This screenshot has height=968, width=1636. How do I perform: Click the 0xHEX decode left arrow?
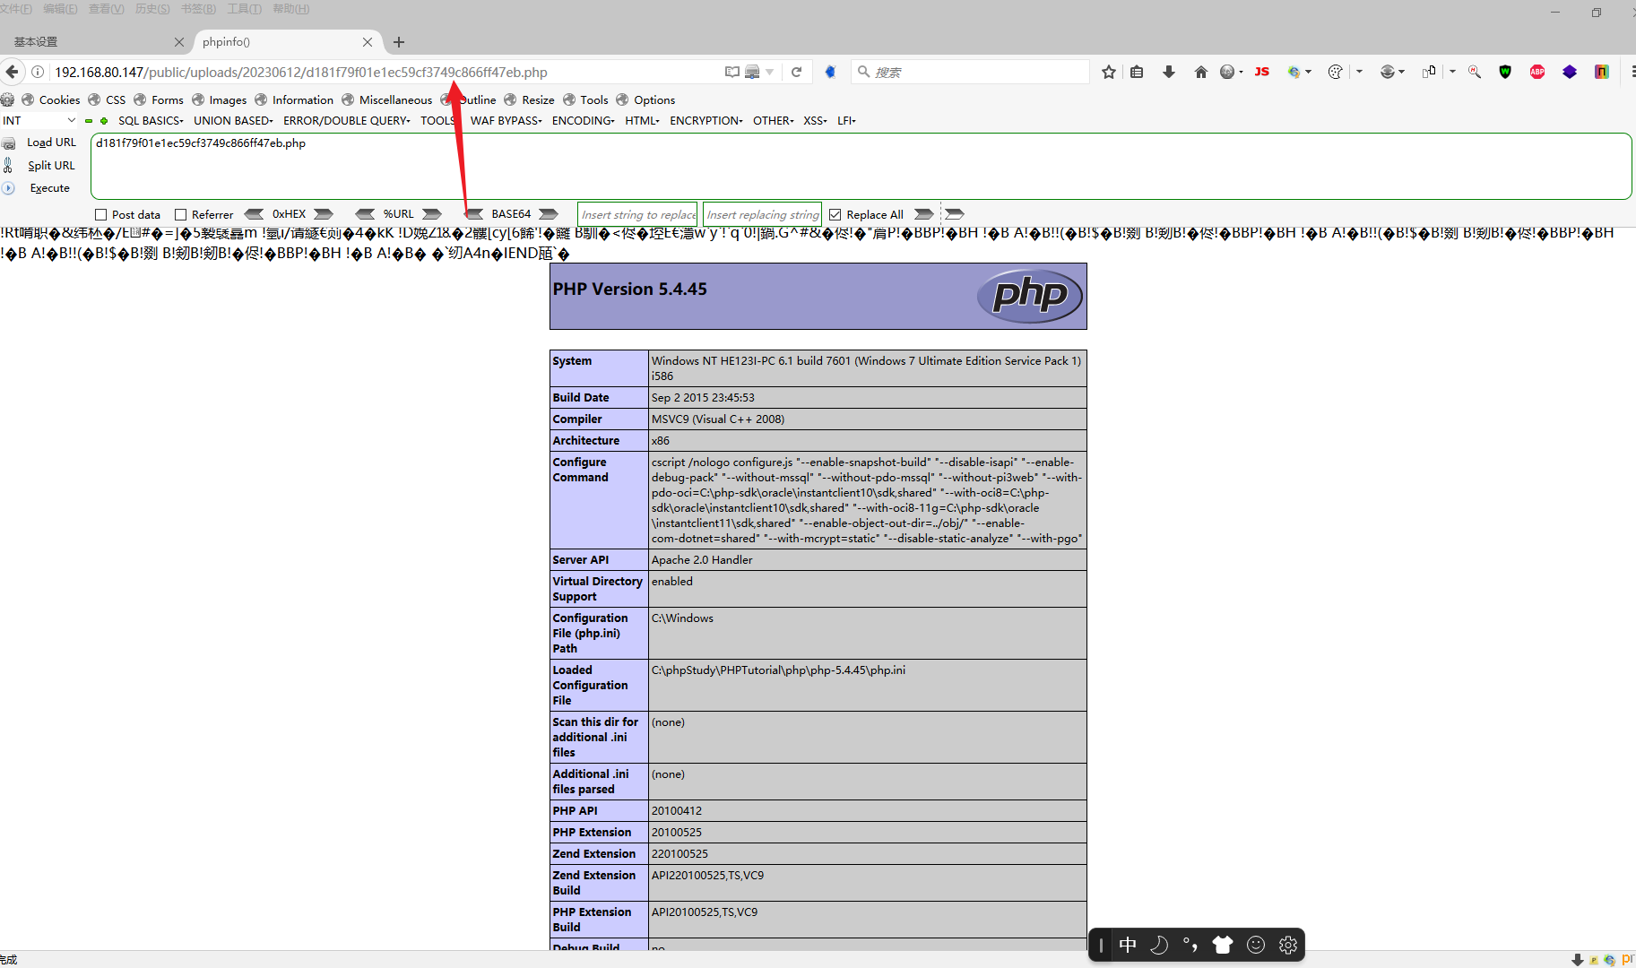point(255,214)
